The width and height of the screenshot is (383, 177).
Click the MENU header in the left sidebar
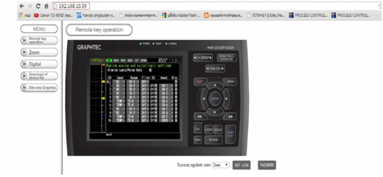pyautogui.click(x=39, y=29)
